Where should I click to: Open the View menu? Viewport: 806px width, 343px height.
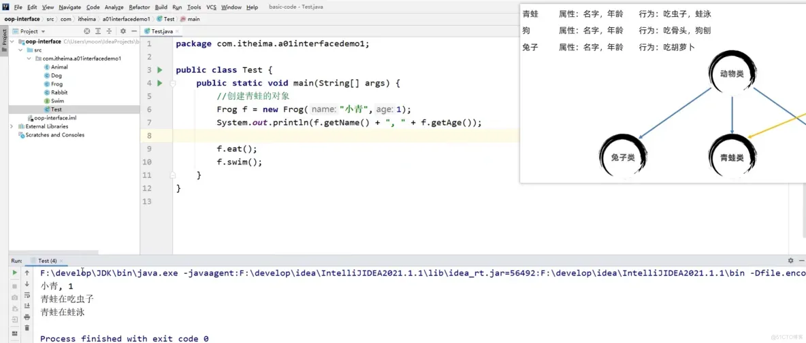click(48, 7)
